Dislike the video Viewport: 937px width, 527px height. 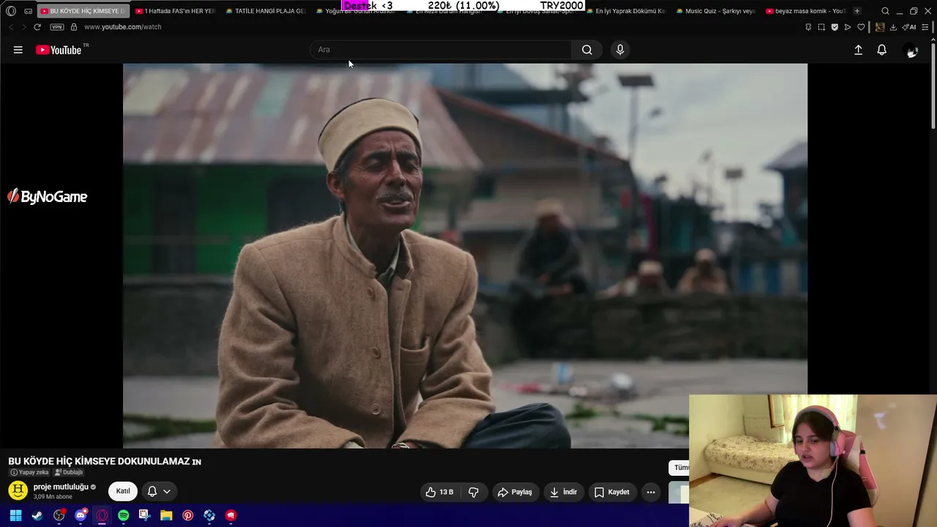[474, 492]
